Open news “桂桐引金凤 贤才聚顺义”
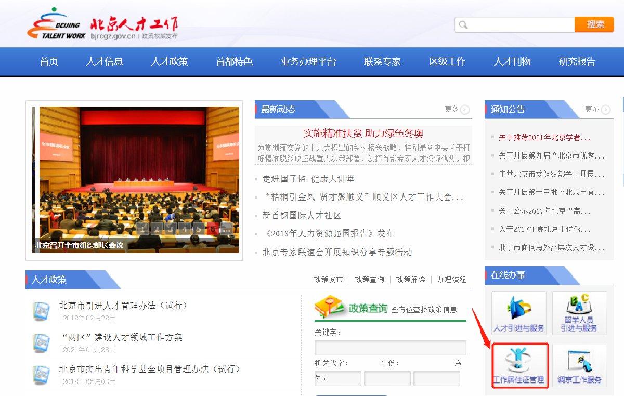Screen dimensions: 624x396 (x=363, y=197)
